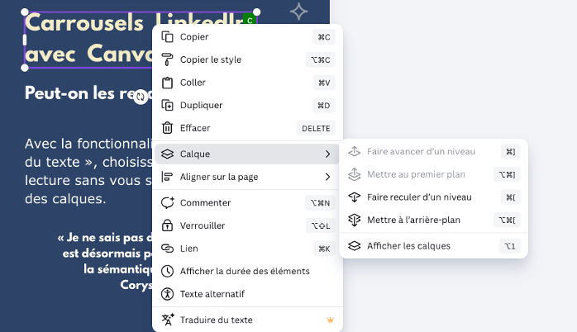Click the green C collaborator badge
This screenshot has height=332, width=577.
(249, 20)
